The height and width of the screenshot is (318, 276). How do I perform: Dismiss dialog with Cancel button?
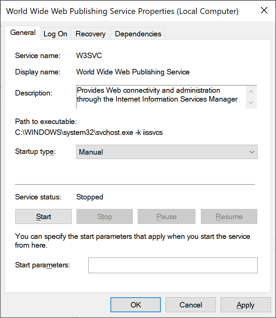[191, 305]
